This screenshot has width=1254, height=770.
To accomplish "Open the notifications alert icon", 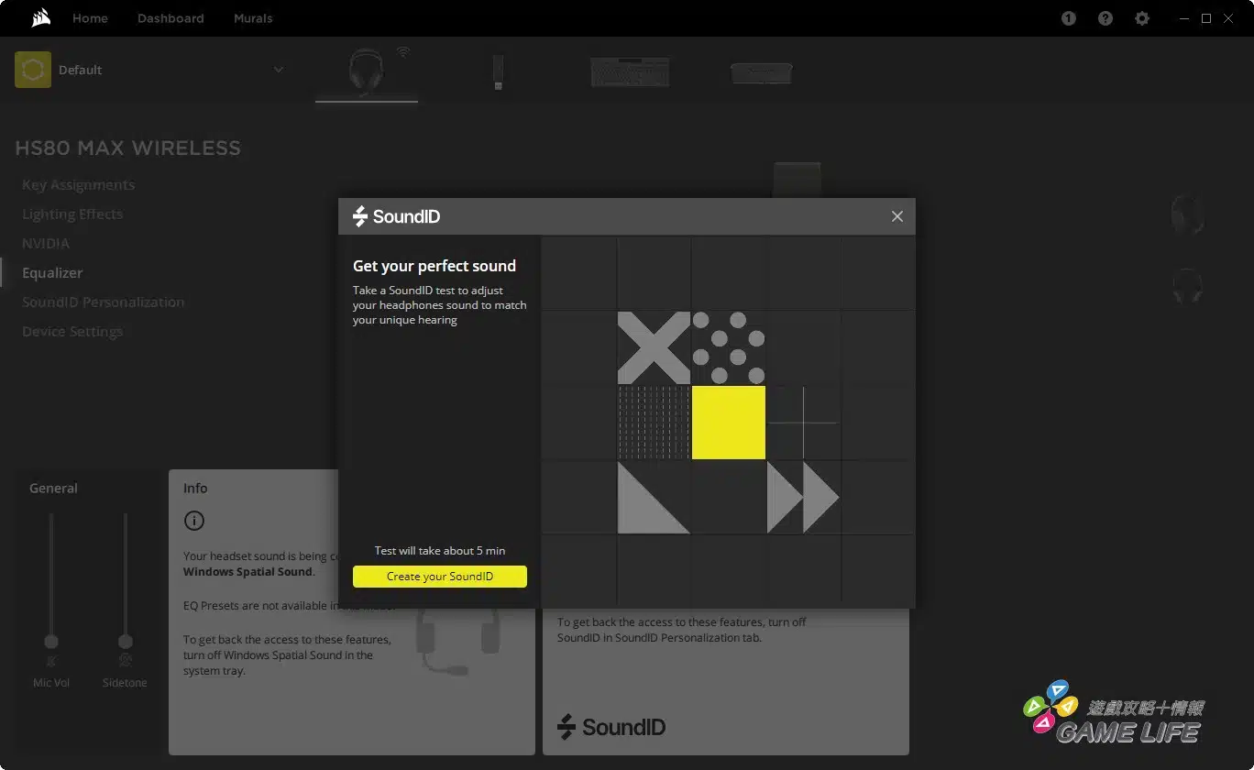I will [1069, 18].
